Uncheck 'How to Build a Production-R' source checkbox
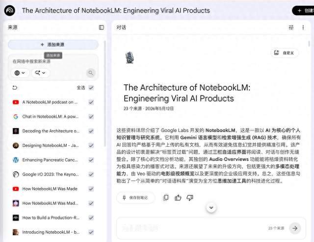This screenshot has width=314, height=242. click(91, 217)
